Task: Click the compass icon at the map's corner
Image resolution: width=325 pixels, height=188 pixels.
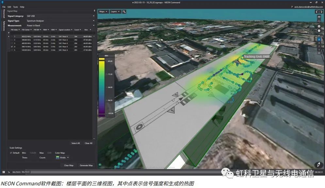Action: point(319,164)
